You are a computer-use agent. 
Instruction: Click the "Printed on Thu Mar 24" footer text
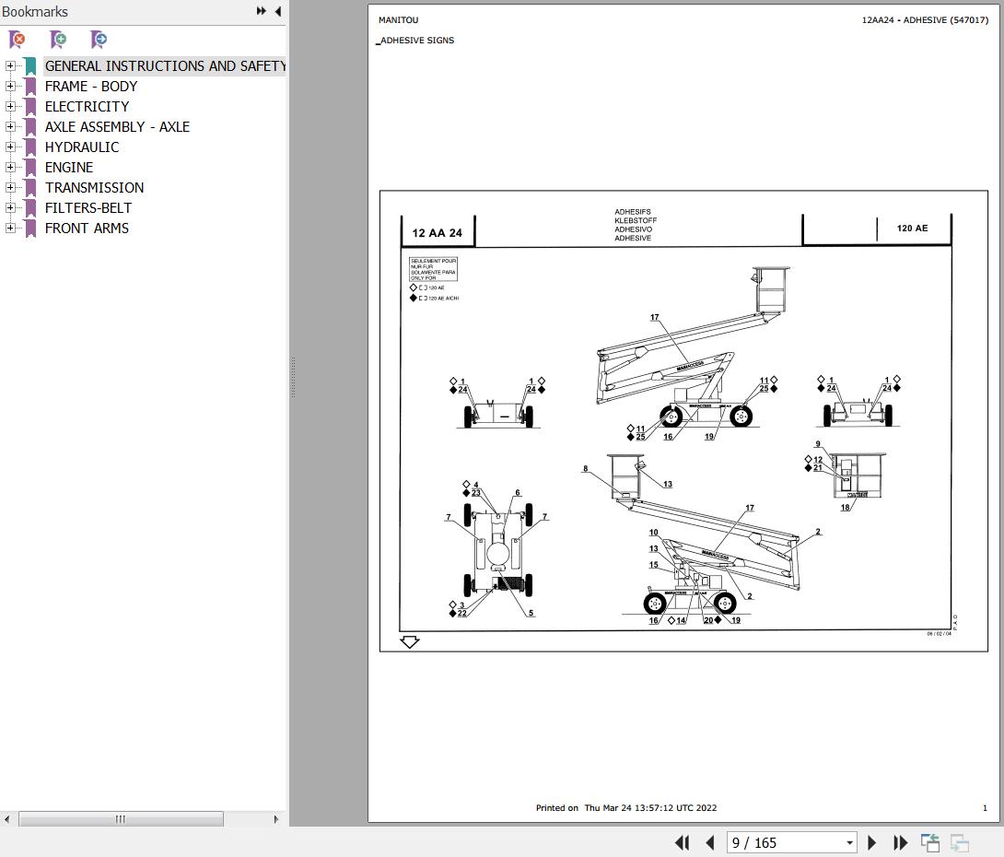(x=626, y=807)
